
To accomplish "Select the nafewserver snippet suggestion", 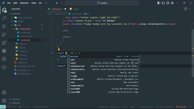I will click(103, 66).
